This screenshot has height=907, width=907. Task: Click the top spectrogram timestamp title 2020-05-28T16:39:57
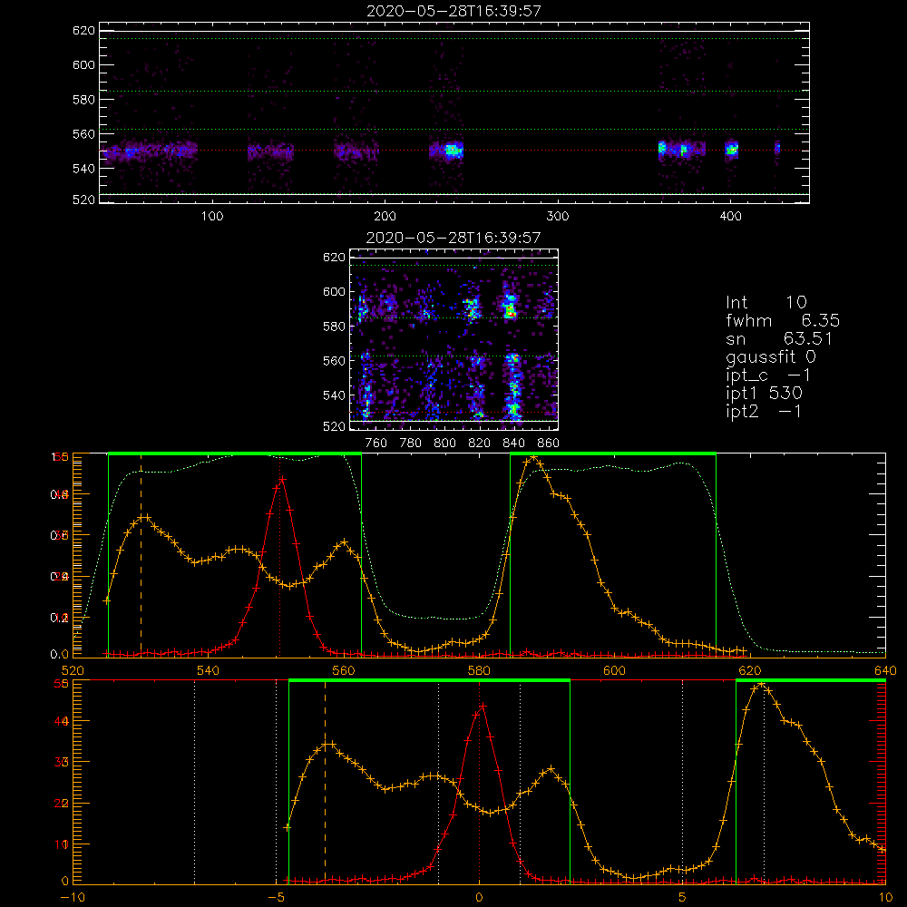[x=454, y=11]
